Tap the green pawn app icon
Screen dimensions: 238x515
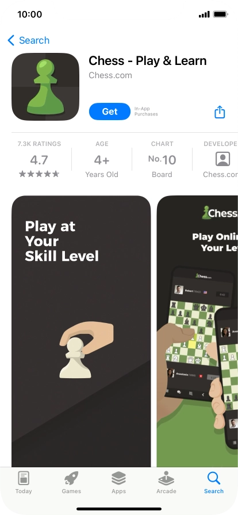point(45,87)
